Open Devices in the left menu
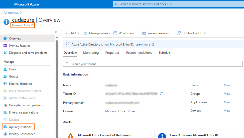The width and height of the screenshot is (244, 138). [x=14, y=119]
